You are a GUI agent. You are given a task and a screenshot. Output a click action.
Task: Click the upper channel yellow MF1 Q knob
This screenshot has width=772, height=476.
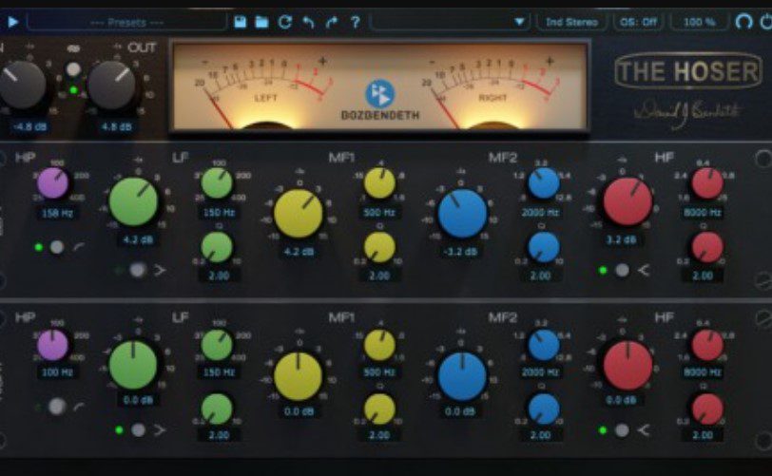coord(379,247)
